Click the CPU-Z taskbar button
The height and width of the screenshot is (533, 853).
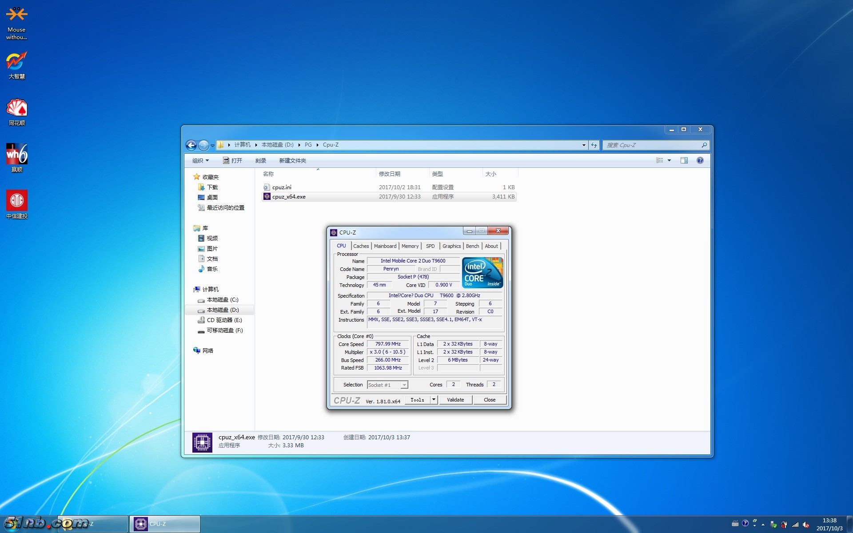click(x=165, y=524)
